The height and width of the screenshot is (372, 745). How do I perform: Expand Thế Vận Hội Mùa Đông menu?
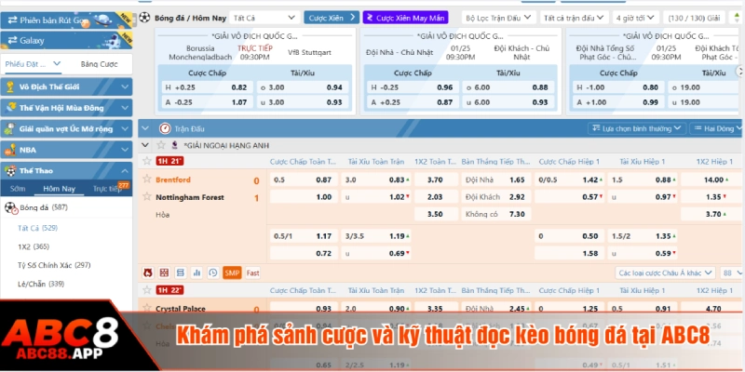[125, 108]
